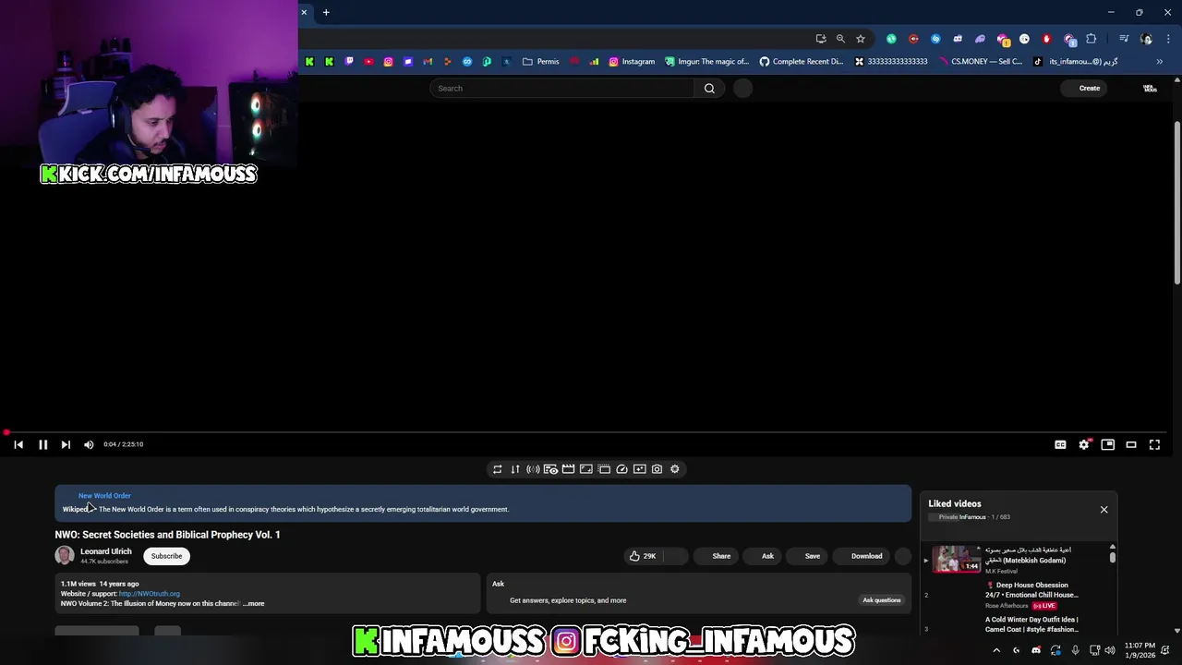Image resolution: width=1182 pixels, height=665 pixels.
Task: Show hidden system tray icons chevron
Action: 996,650
